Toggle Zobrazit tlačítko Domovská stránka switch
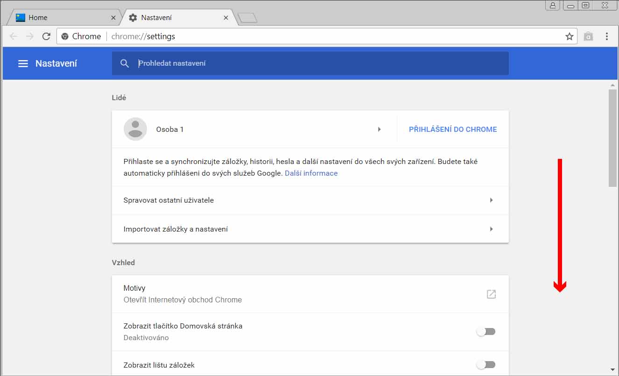 point(486,332)
